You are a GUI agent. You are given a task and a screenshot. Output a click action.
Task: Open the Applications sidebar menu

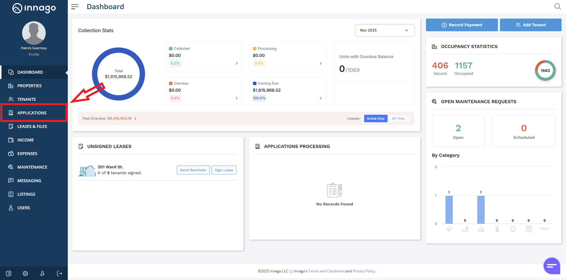32,113
